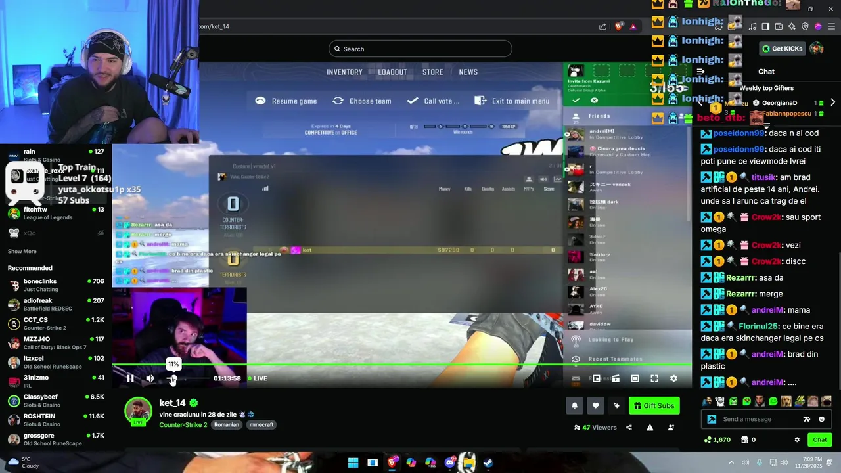Image resolution: width=841 pixels, height=473 pixels.
Task: Open boneclinks recommended channel
Action: pyautogui.click(x=56, y=284)
